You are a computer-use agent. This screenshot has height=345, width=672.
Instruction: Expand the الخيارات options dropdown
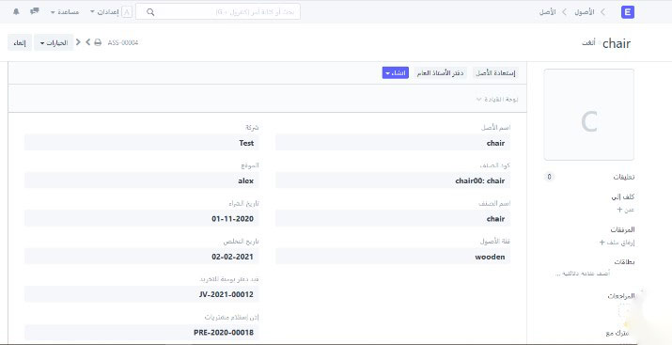click(54, 43)
